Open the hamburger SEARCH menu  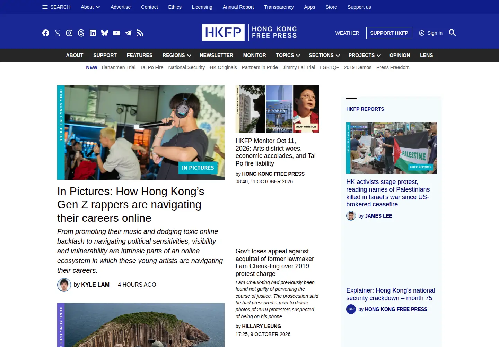coord(56,7)
